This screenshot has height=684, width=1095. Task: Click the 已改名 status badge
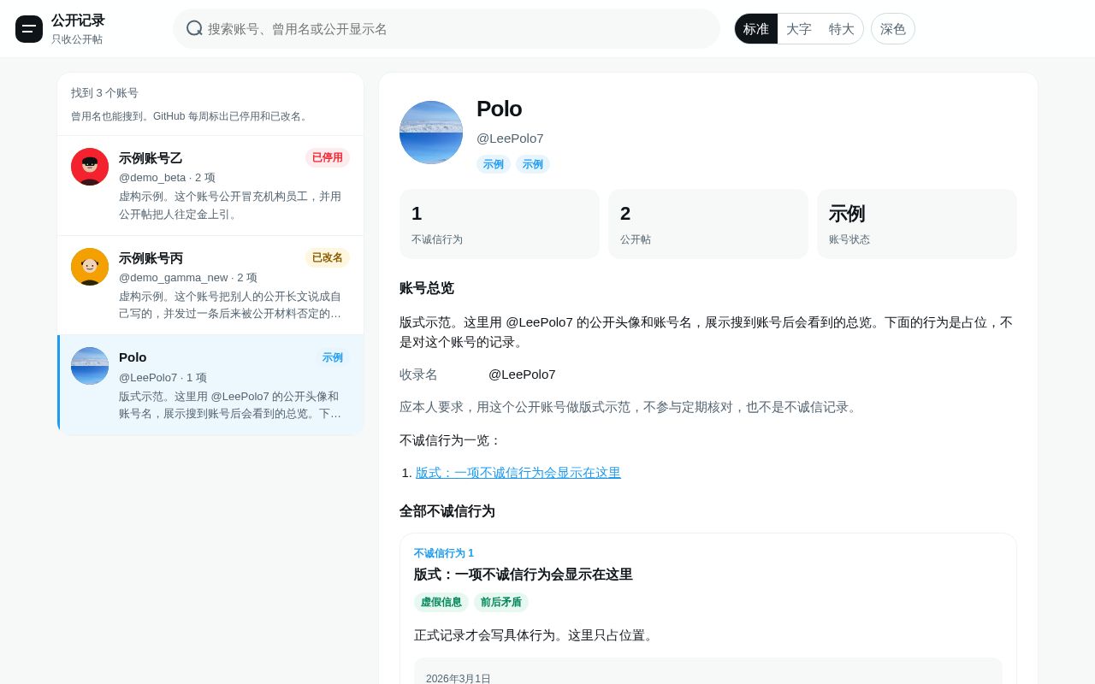[x=328, y=258]
